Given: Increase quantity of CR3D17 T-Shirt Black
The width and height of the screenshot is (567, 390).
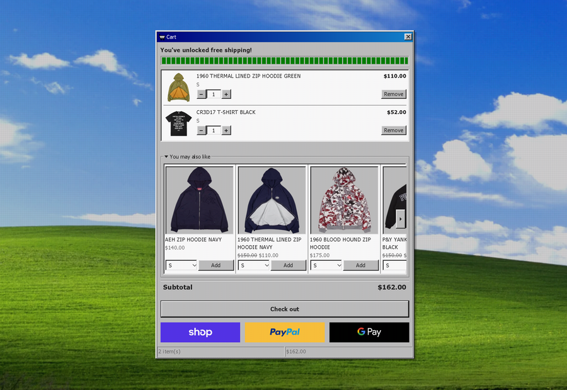Looking at the screenshot, I should pos(226,130).
